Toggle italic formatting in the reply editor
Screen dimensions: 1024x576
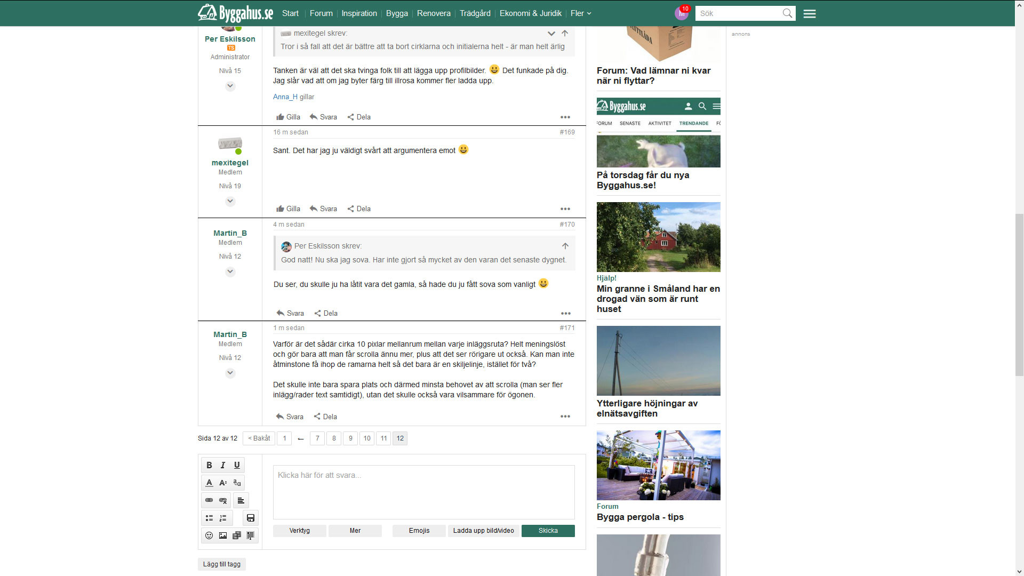pos(223,465)
